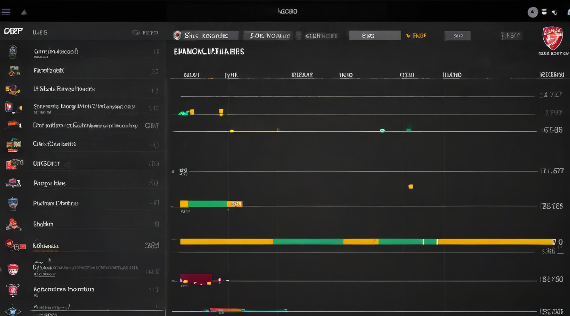Click the up-pointing triangle beside the hamburger menu
The height and width of the screenshot is (316, 570).
tap(24, 12)
